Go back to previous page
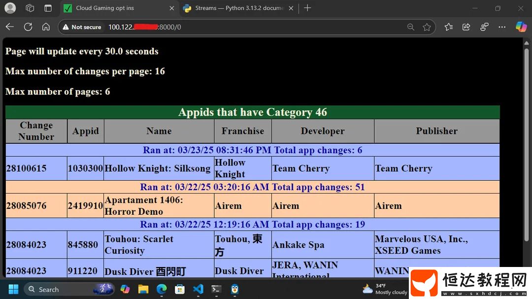Viewport: 532px width, 299px height. pos(10,27)
